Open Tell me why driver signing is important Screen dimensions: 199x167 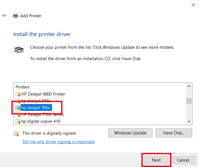[x=59, y=142]
